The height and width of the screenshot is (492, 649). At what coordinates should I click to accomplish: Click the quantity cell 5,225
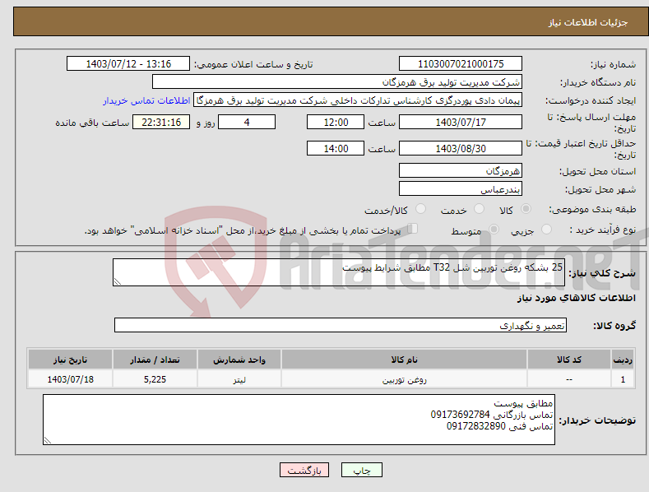click(x=155, y=379)
